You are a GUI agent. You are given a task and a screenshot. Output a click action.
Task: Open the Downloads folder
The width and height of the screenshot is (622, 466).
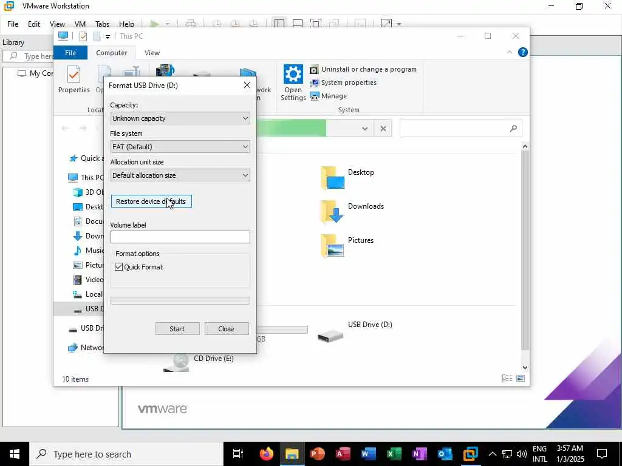pyautogui.click(x=352, y=211)
